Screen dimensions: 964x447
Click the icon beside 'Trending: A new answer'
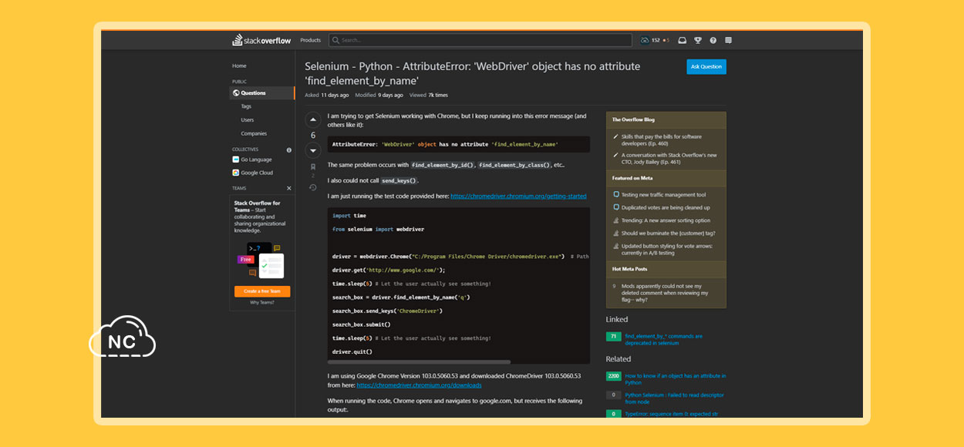click(x=615, y=220)
